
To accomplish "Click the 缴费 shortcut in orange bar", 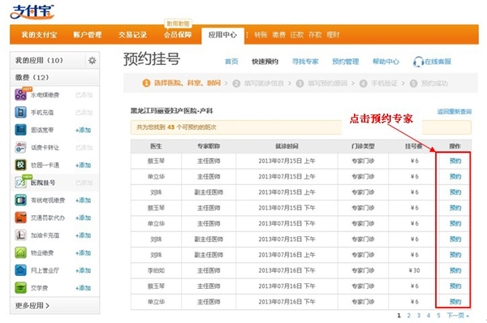I will [279, 35].
